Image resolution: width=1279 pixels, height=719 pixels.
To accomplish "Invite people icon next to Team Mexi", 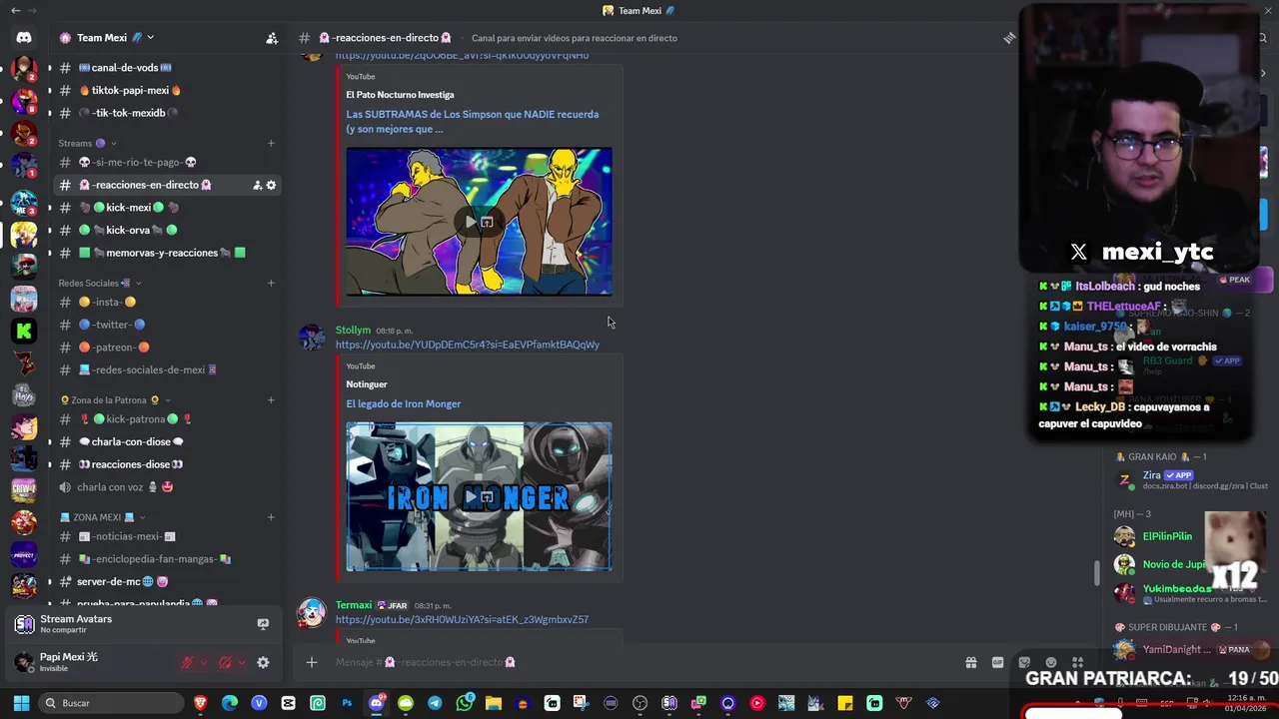I will tap(272, 38).
